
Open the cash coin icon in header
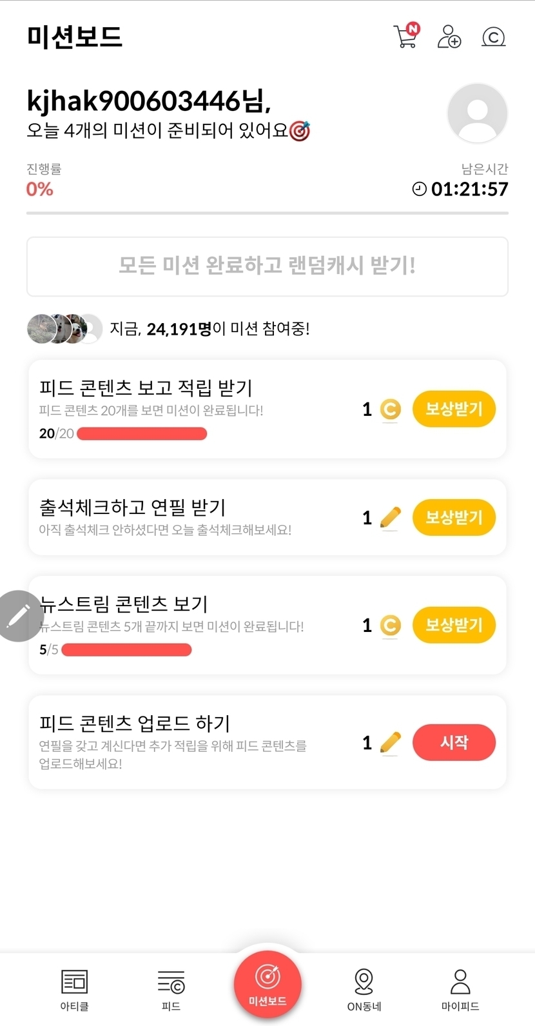tap(493, 37)
